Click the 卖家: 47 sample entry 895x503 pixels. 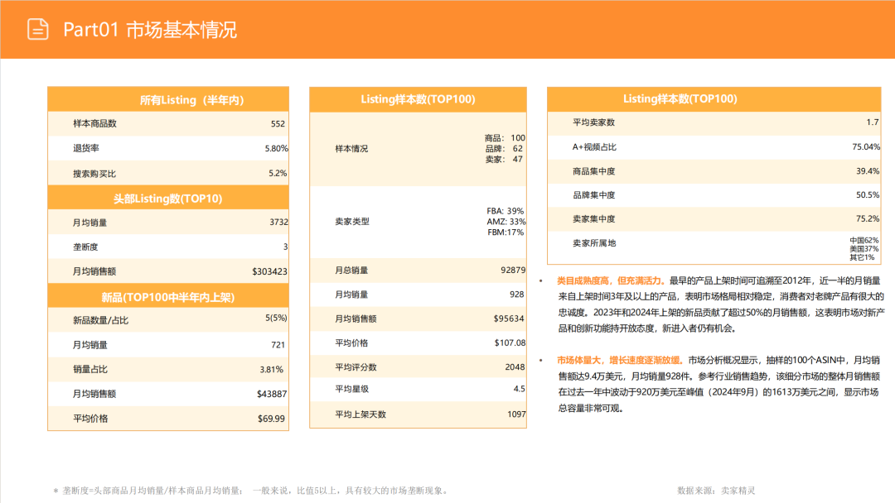click(x=504, y=159)
